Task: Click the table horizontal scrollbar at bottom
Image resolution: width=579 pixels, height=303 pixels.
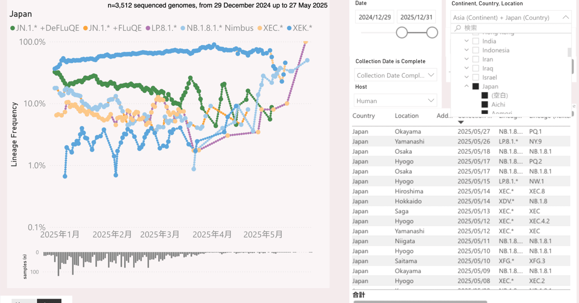Action: click(x=420, y=302)
